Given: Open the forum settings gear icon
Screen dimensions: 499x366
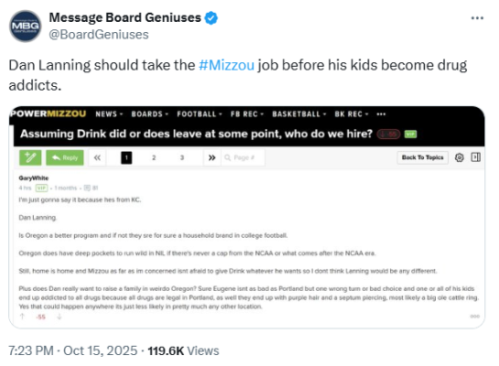Looking at the screenshot, I should 460,157.
